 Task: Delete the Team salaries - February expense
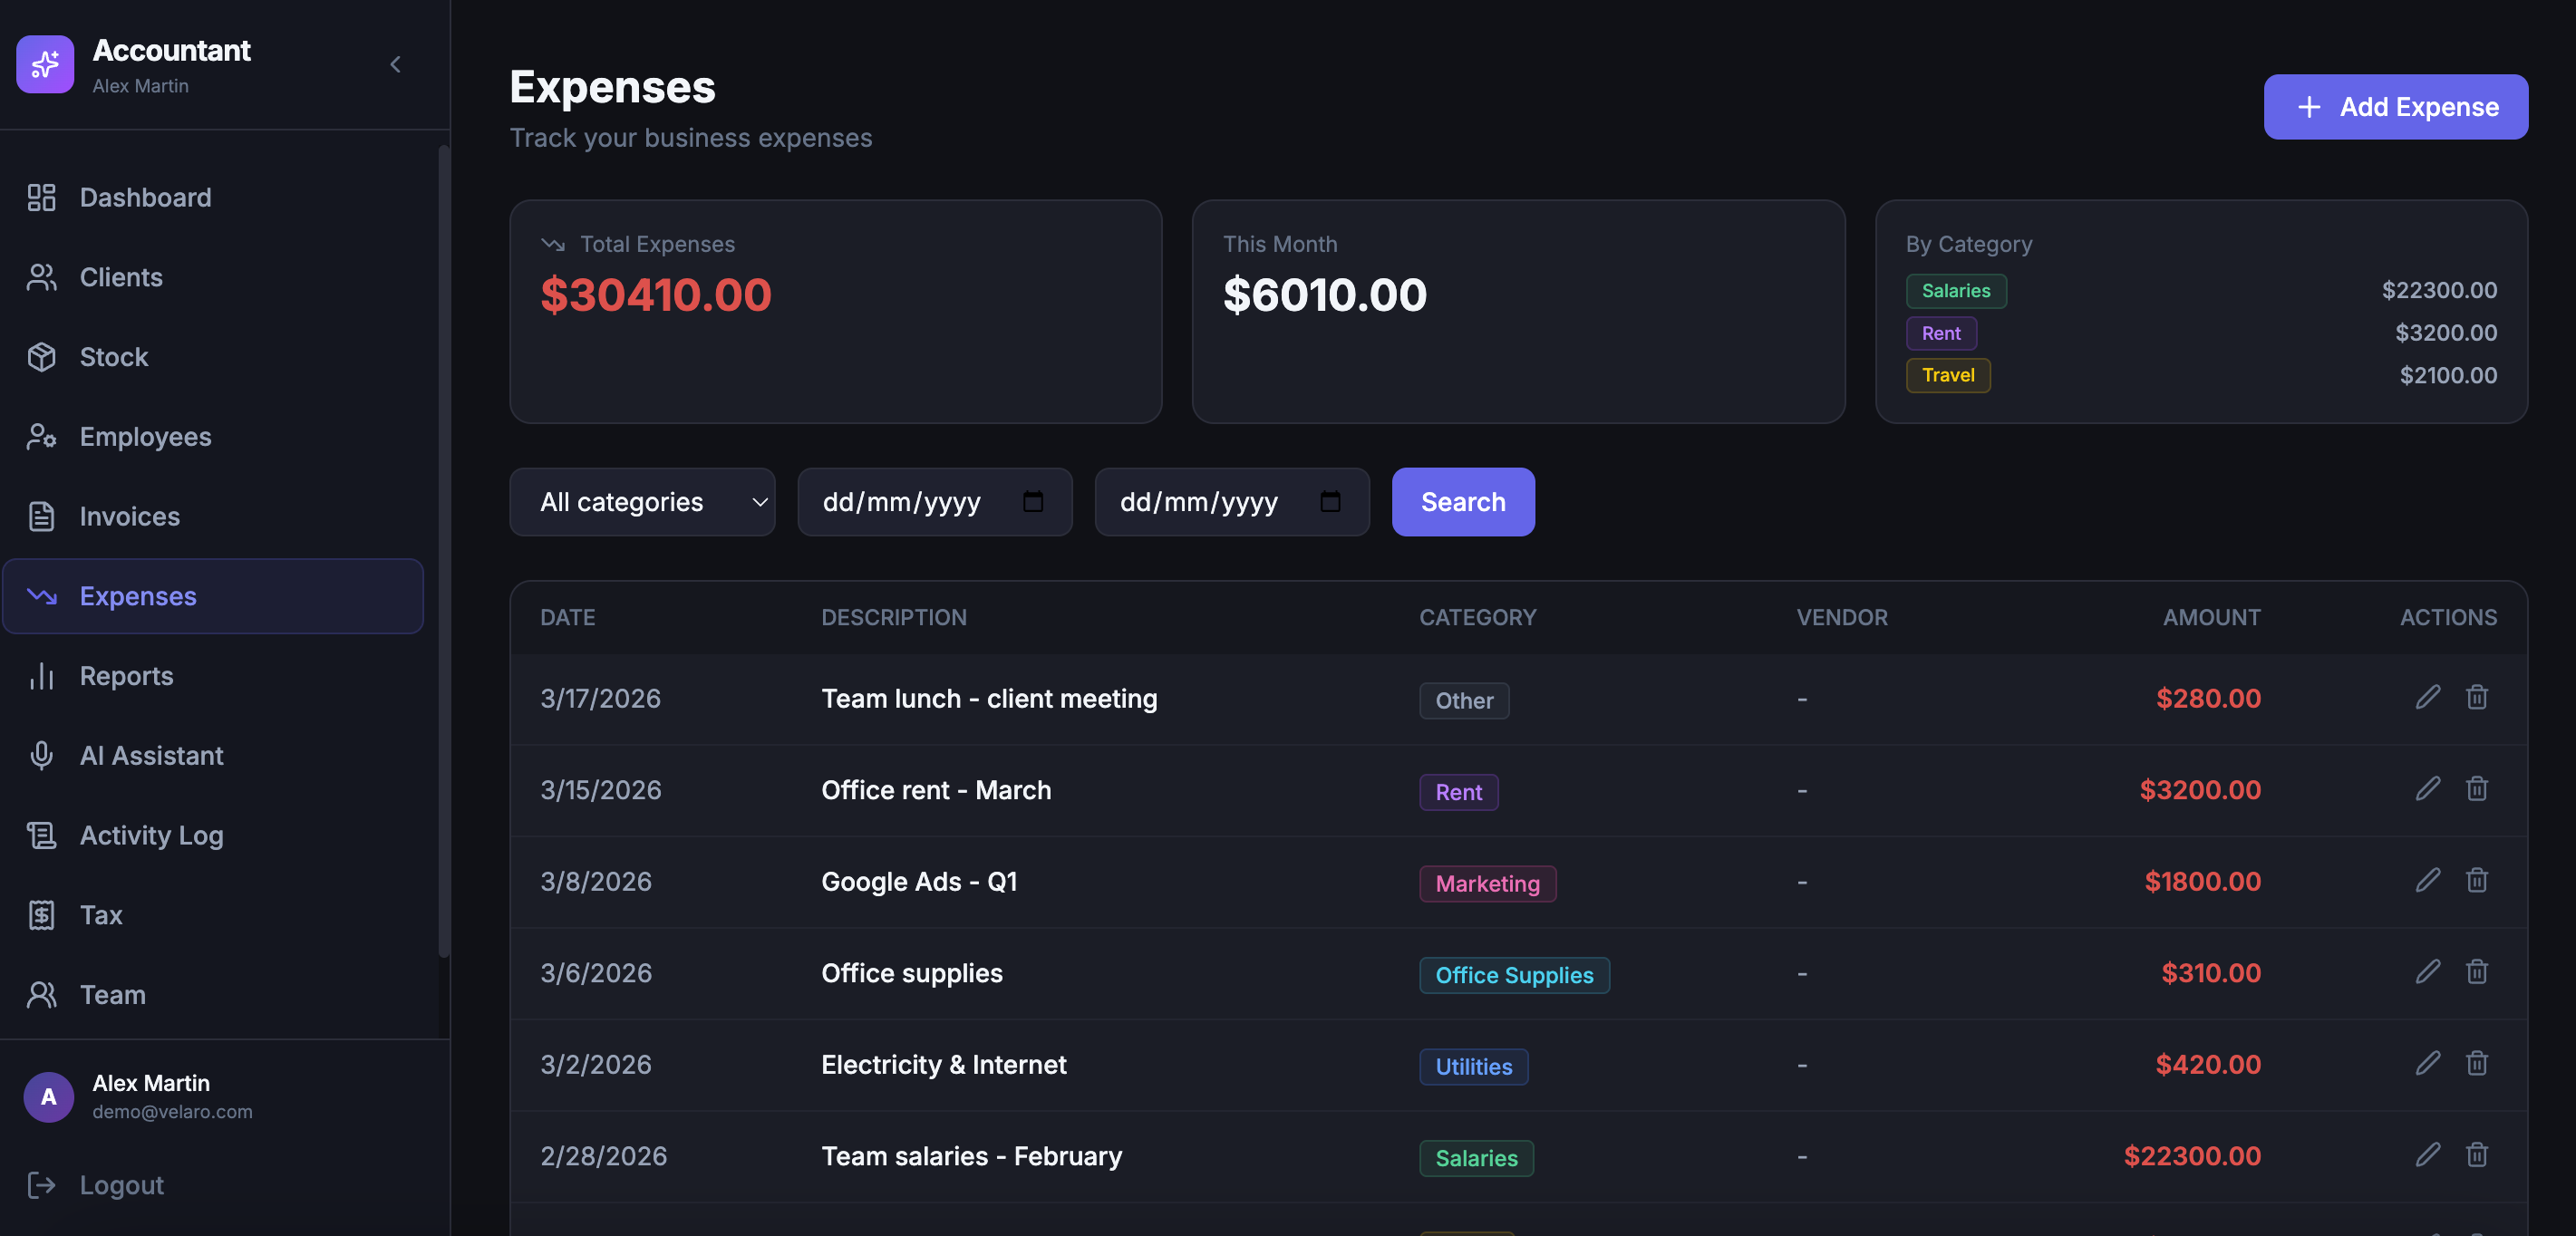tap(2476, 1155)
